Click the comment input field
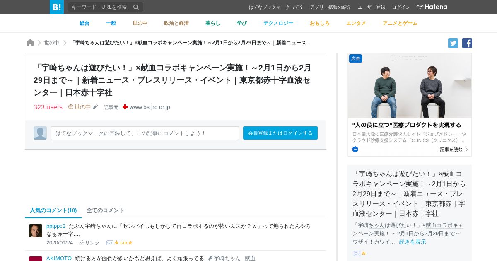 (145, 133)
